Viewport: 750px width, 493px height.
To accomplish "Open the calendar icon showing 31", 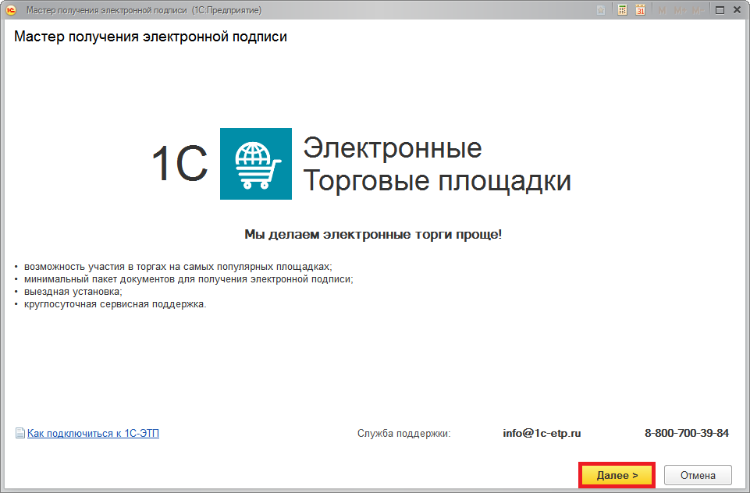I will (641, 10).
